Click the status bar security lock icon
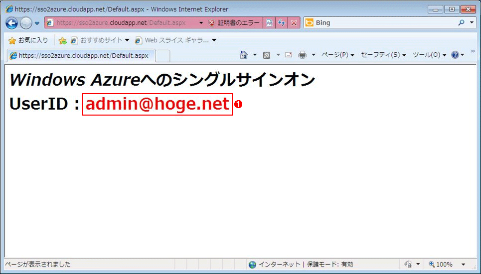The width and height of the screenshot is (481, 274). (408, 264)
